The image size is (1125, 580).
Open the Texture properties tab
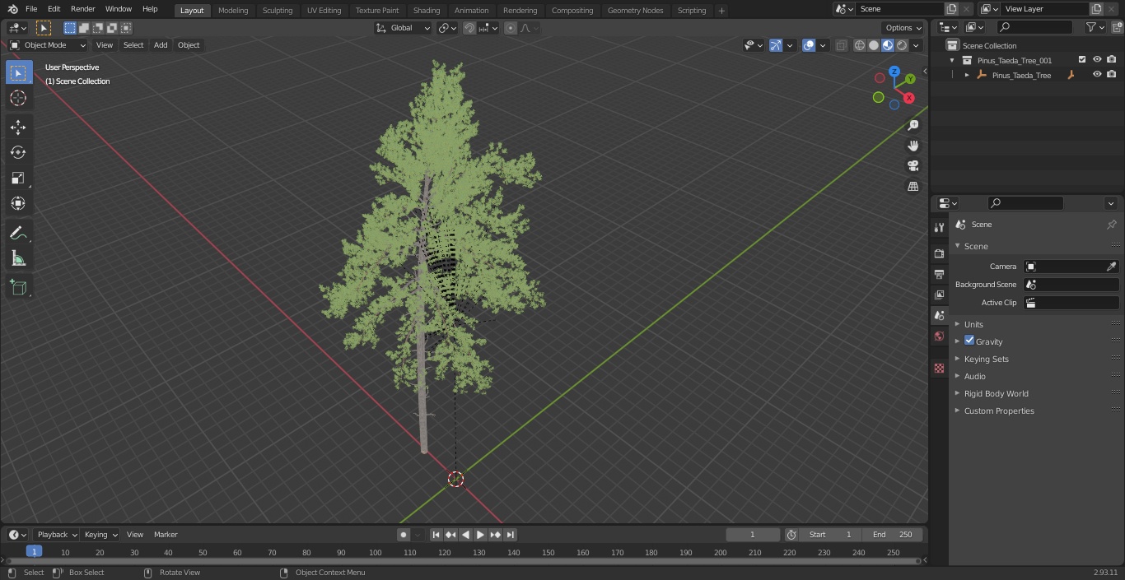pos(939,368)
